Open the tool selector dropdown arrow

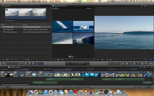pyautogui.click(x=42, y=64)
